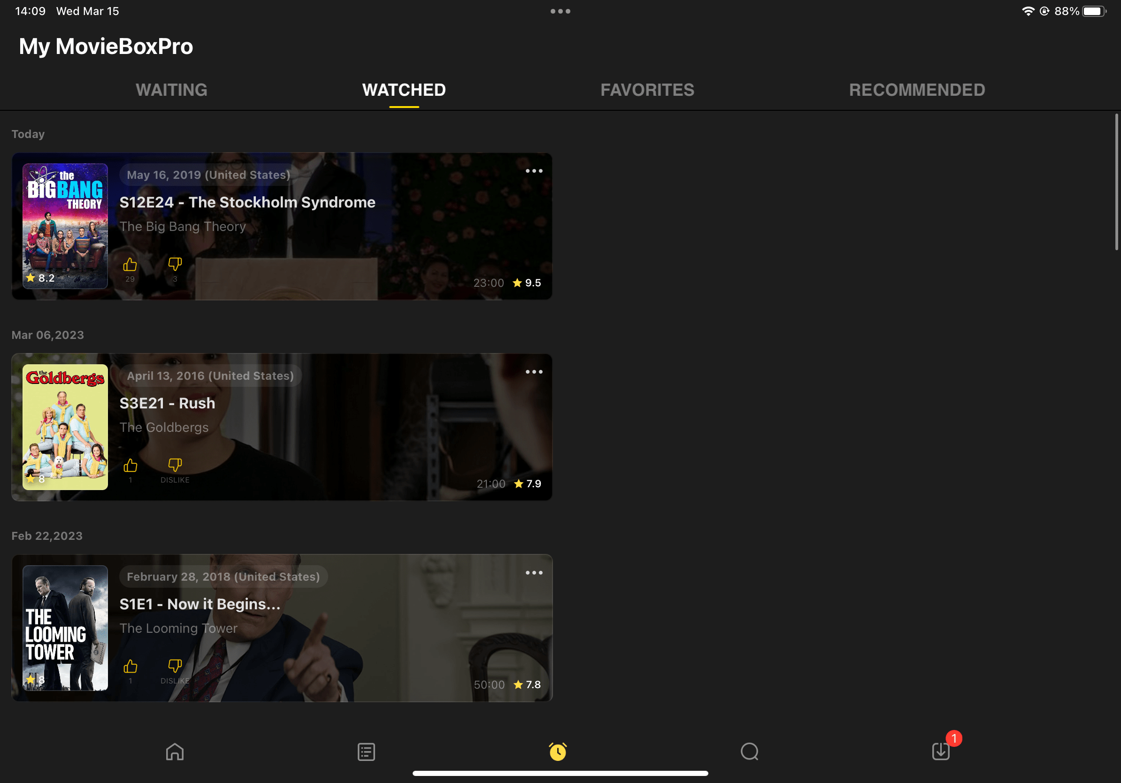The width and height of the screenshot is (1121, 783).
Task: Open the Home screen via house icon
Action: pyautogui.click(x=174, y=752)
